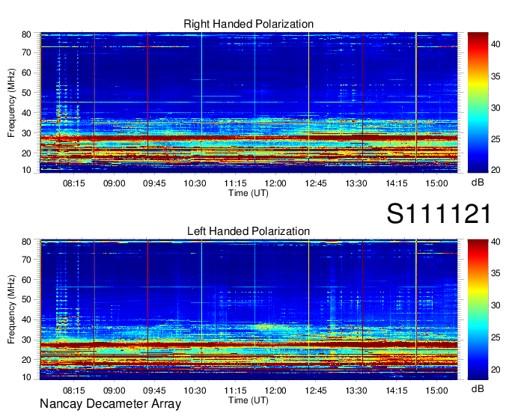The width and height of the screenshot is (509, 413).
Task: Select the 60 MHz tick of Left Handed plot
Action: [x=26, y=280]
